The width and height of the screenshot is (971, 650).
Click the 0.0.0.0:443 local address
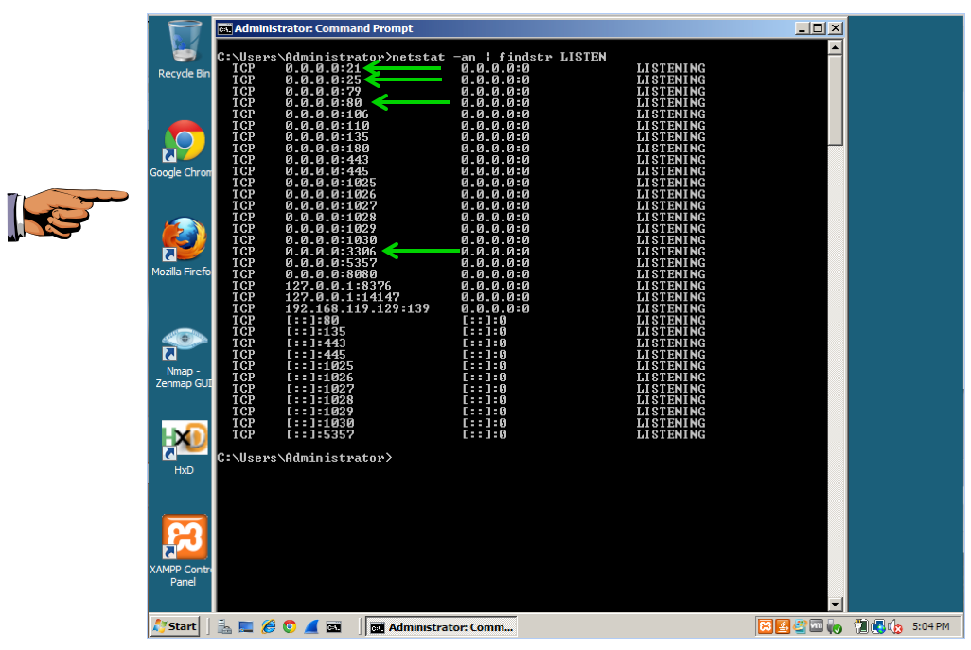point(327,160)
